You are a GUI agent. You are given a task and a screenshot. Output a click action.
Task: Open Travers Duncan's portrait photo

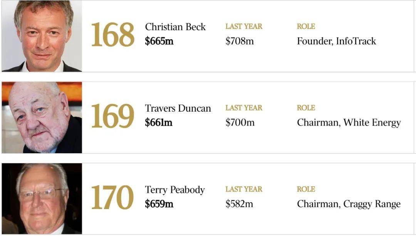pos(42,117)
